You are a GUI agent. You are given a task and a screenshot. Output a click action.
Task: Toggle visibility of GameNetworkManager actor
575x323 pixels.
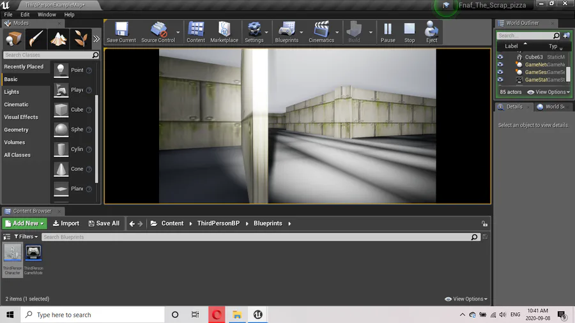500,64
